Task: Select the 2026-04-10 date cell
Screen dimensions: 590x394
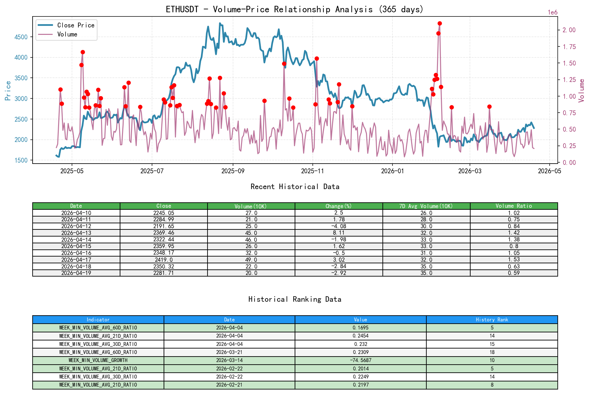Action: coord(76,213)
